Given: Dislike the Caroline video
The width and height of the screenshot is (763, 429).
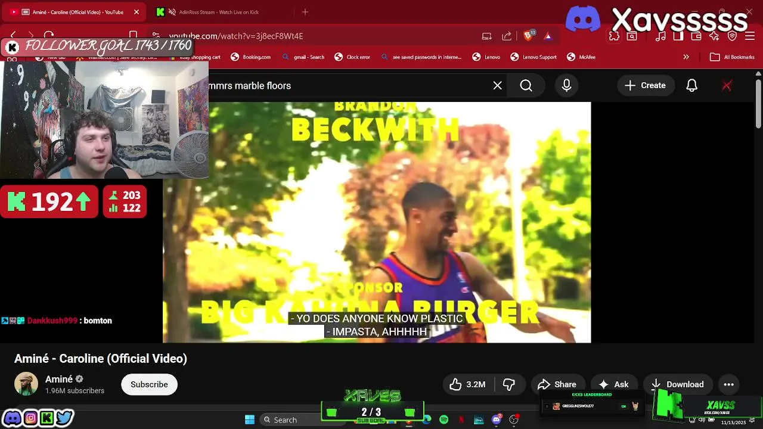Looking at the screenshot, I should (x=509, y=384).
